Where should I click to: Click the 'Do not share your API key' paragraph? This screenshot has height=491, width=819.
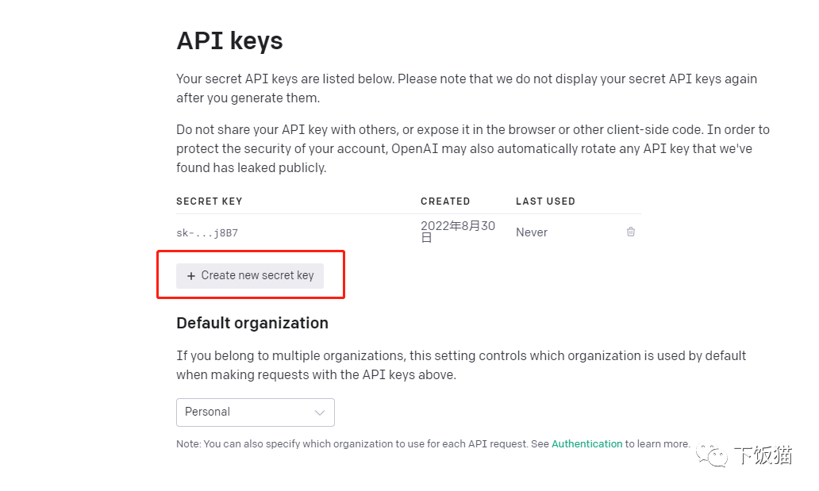point(472,148)
